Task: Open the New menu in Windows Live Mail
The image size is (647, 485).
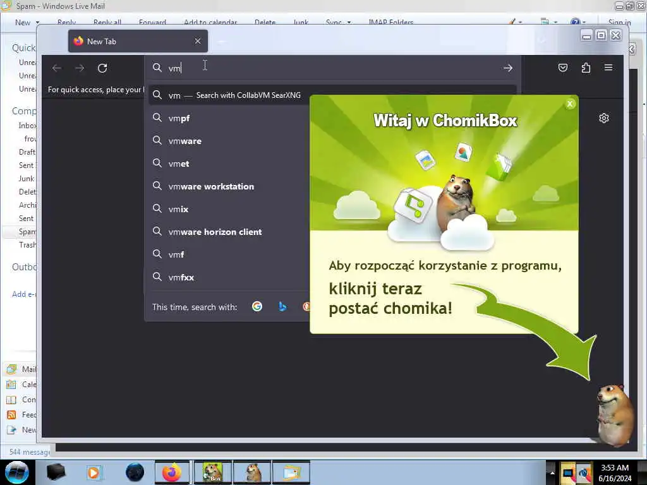Action: pyautogui.click(x=27, y=22)
